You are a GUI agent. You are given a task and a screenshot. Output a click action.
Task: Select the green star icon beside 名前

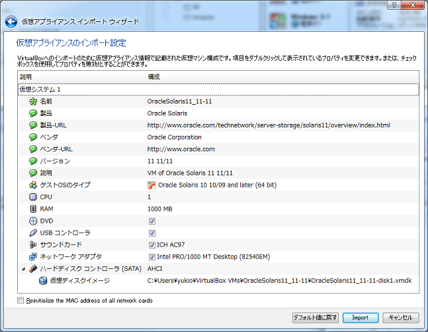pos(33,101)
